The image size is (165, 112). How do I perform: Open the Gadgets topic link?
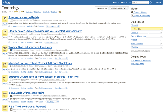tap(41, 26)
